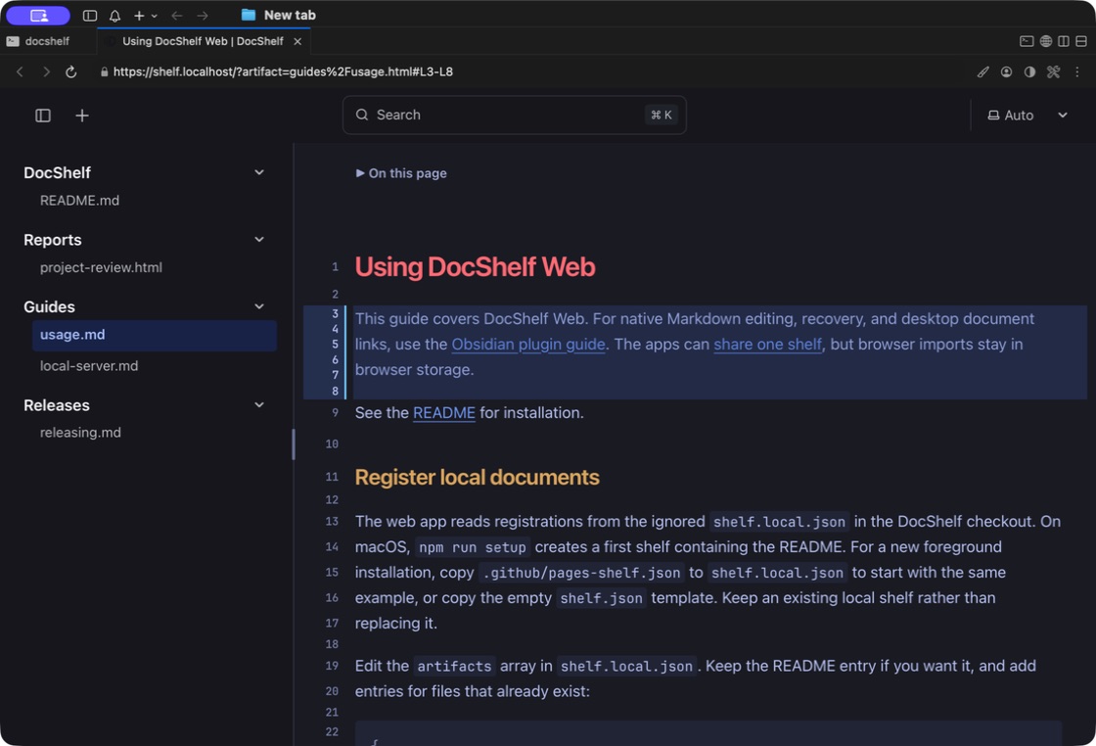
Task: Collapse the Guides section chevron
Action: (259, 306)
